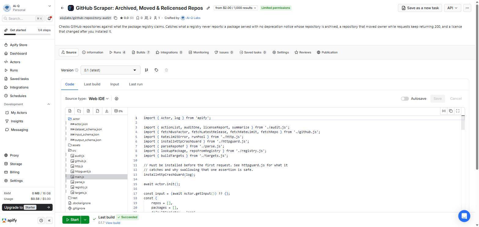This screenshot has width=479, height=227.
Task: Click the version tag icon
Action: 156,70
